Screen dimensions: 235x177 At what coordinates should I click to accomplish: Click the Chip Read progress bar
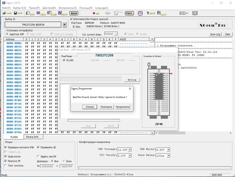(94, 120)
